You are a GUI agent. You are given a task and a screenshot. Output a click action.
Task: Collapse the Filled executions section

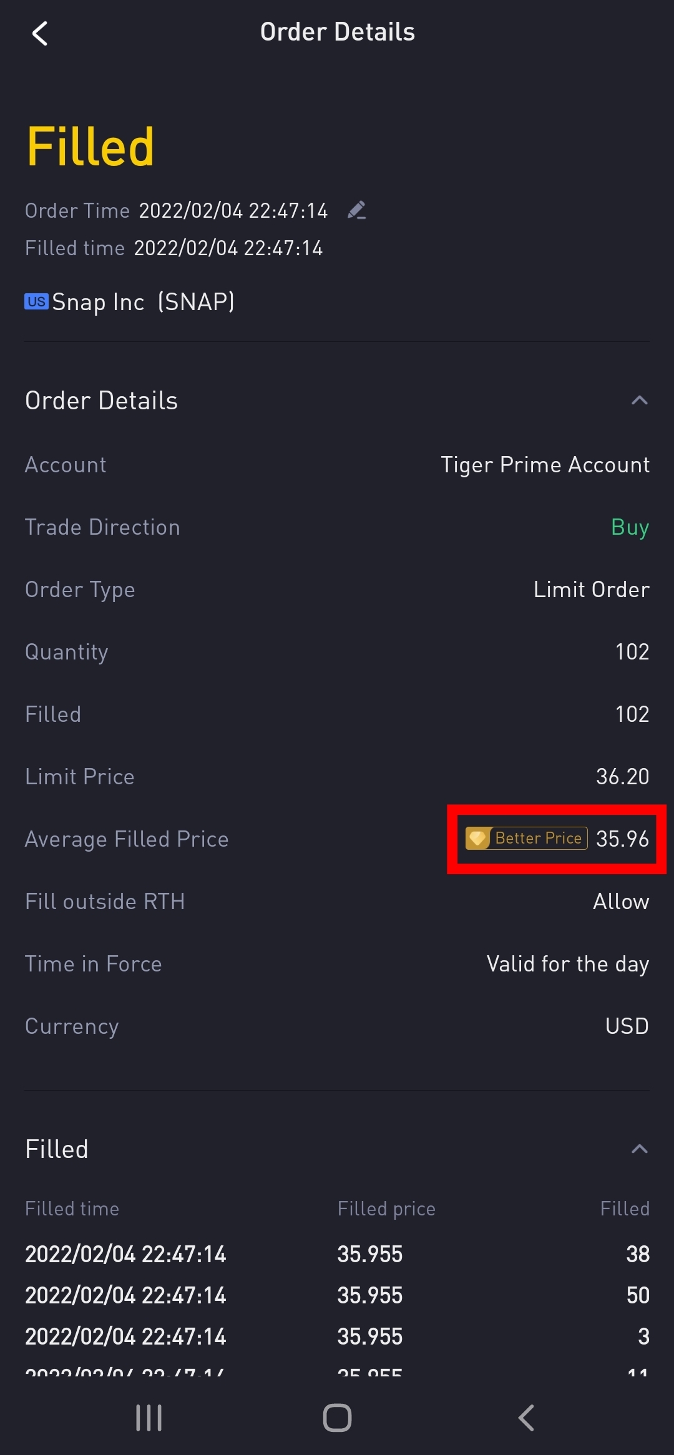coord(639,1149)
